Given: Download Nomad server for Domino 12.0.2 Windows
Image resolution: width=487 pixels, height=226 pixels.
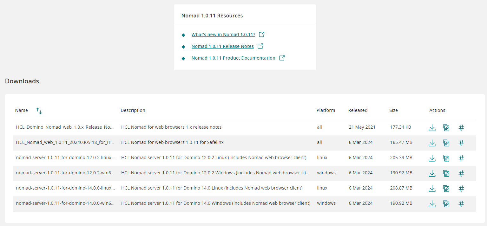Looking at the screenshot, I should [432, 173].
